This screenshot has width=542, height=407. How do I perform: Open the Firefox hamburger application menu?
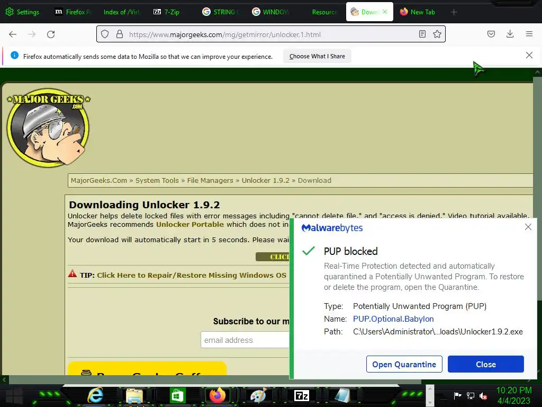(529, 34)
